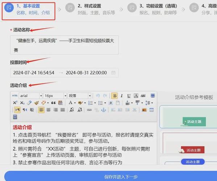Clear formatting with the eraser icon
Viewport: 217px width, 181px height.
(x=29, y=103)
